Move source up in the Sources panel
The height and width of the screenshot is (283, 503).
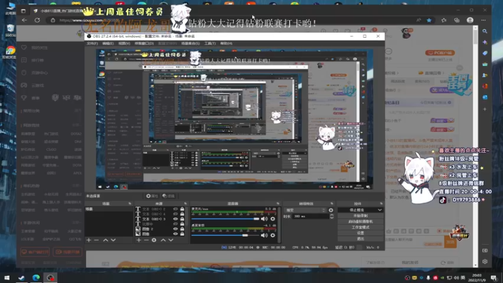[x=163, y=240]
